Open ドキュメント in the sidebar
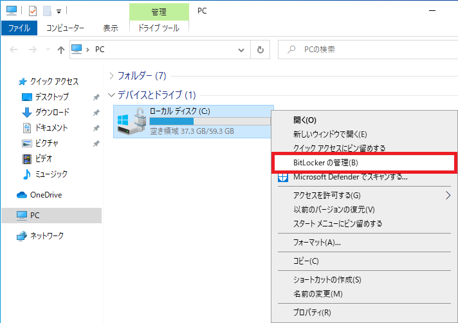Screen dimensions: 458x323 pos(51,127)
